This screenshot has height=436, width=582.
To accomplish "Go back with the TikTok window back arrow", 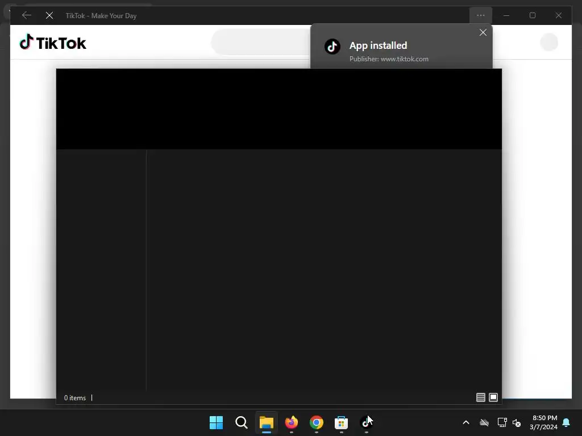I will tap(26, 15).
